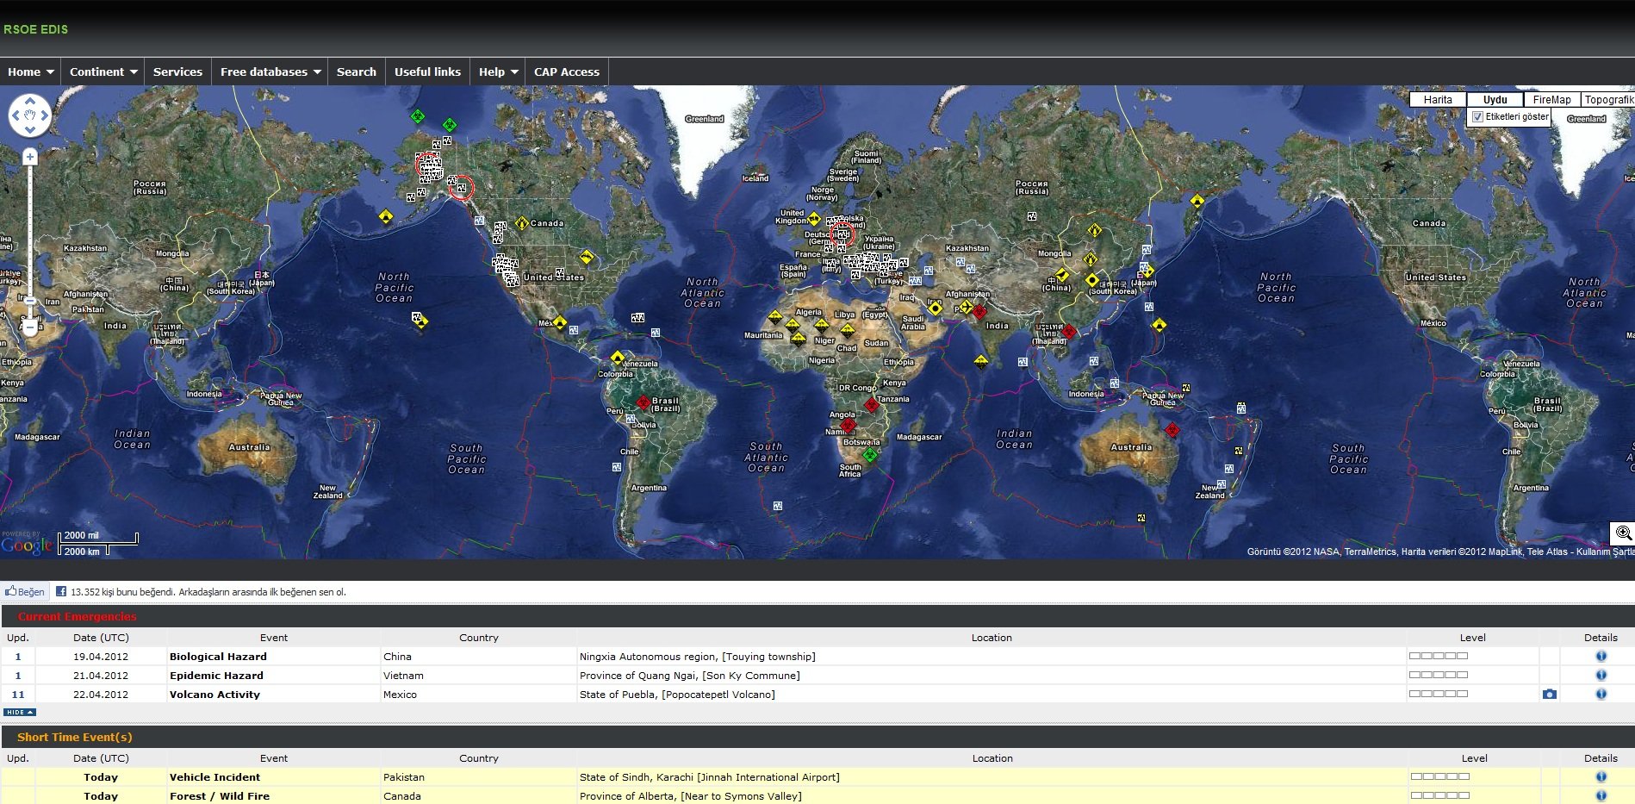Click the RSOE EDIS site title
Image resolution: width=1635 pixels, height=804 pixels.
pyautogui.click(x=35, y=29)
